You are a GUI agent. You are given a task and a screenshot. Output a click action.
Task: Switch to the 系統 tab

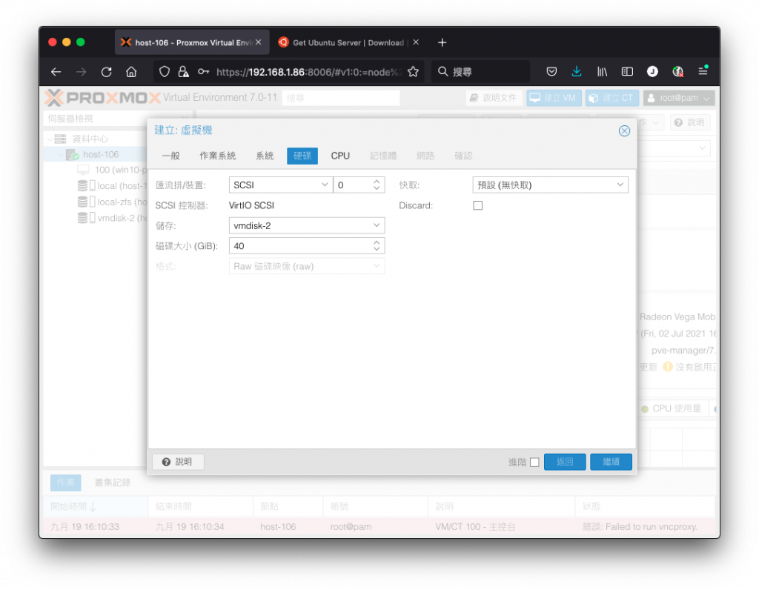[265, 156]
